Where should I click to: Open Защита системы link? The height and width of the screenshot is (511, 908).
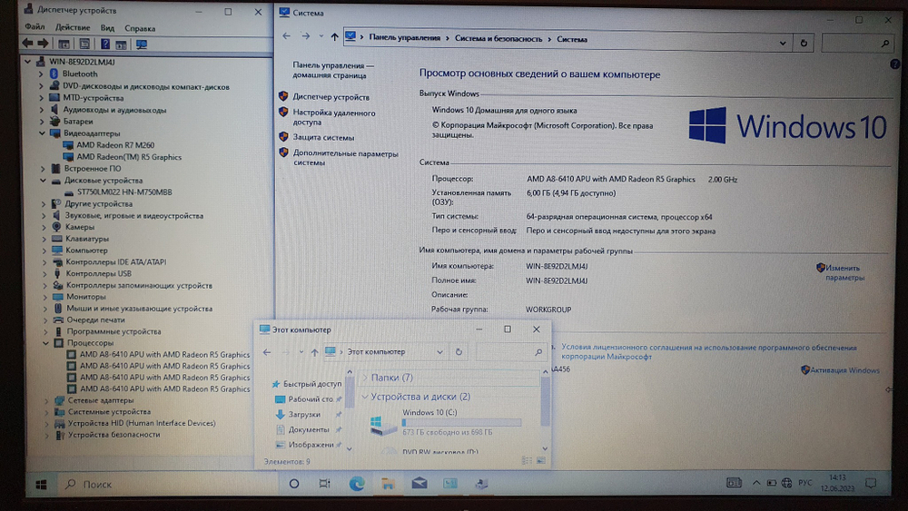pyautogui.click(x=323, y=138)
